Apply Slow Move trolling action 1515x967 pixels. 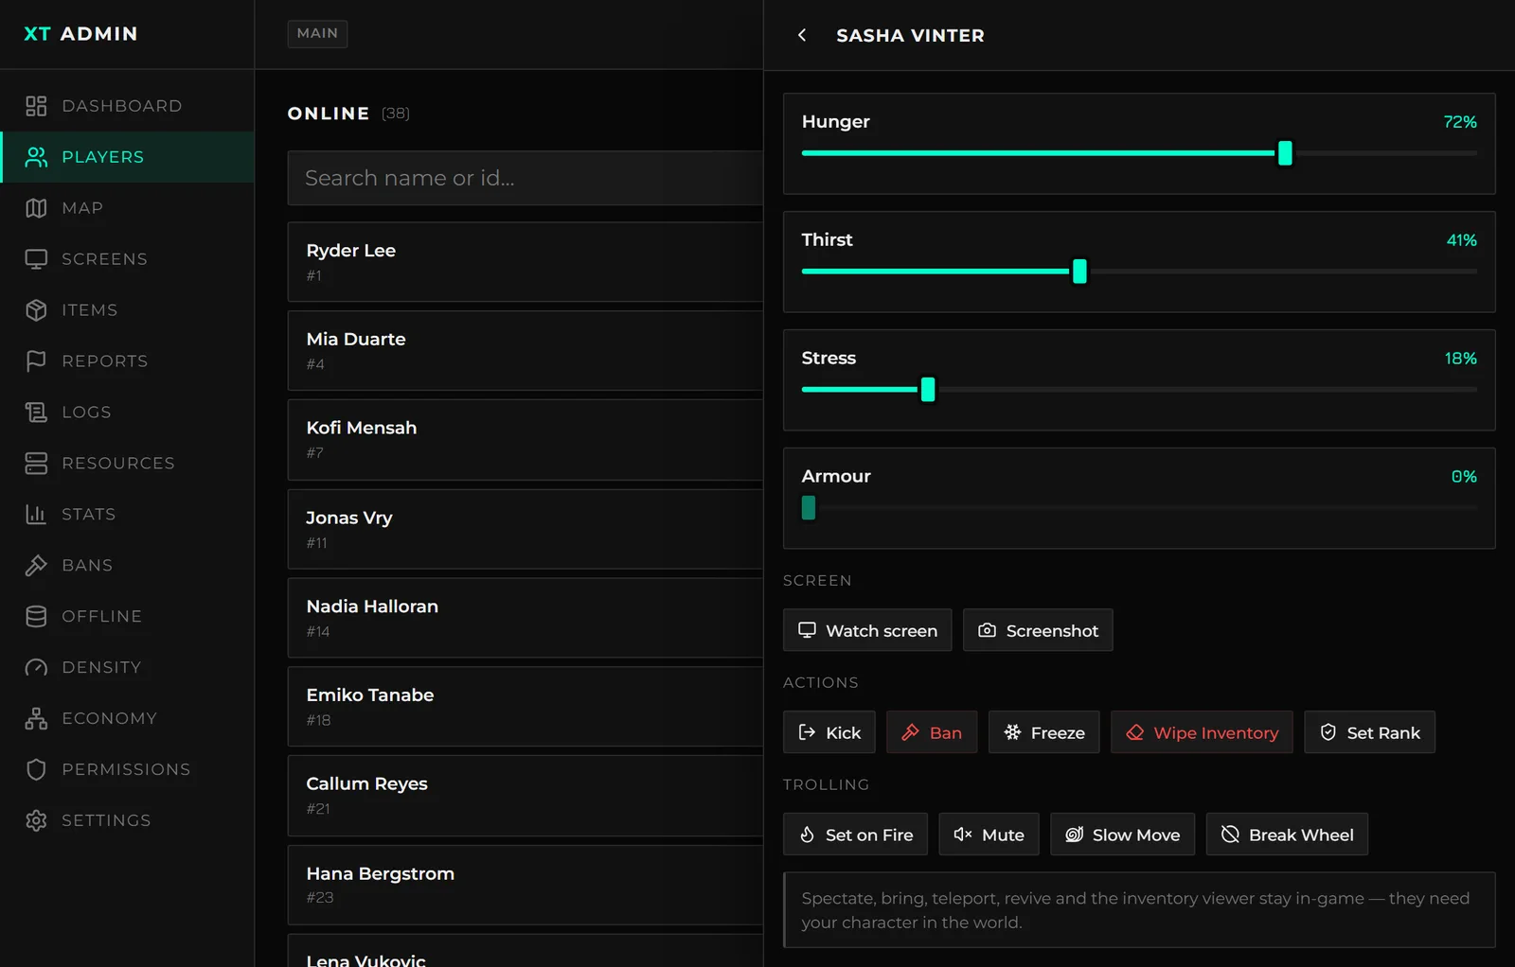pos(1122,835)
